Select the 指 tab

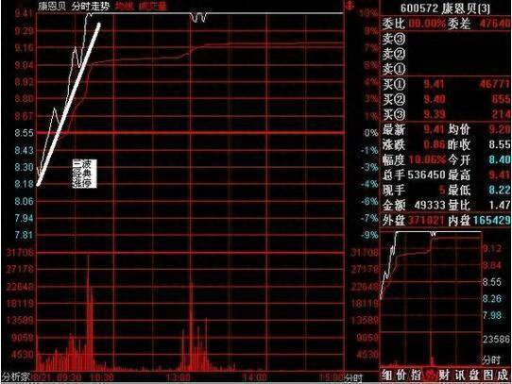(416, 375)
